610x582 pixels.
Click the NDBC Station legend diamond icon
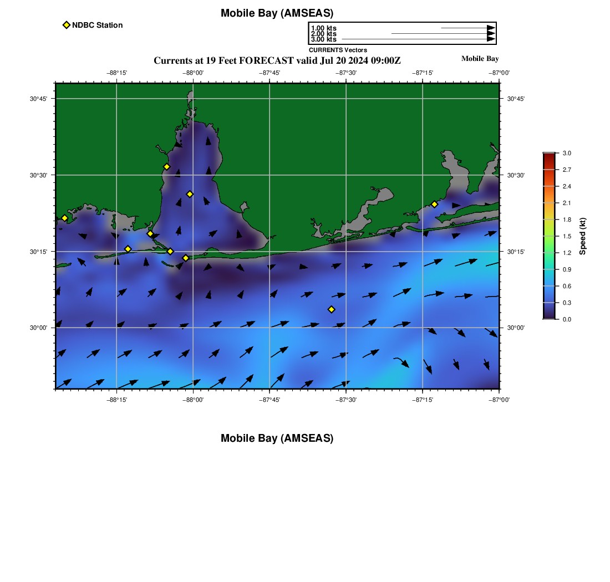click(67, 25)
